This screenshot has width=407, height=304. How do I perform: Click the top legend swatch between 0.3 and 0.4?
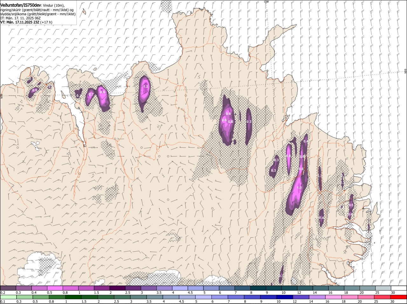pyautogui.click(x=24, y=288)
